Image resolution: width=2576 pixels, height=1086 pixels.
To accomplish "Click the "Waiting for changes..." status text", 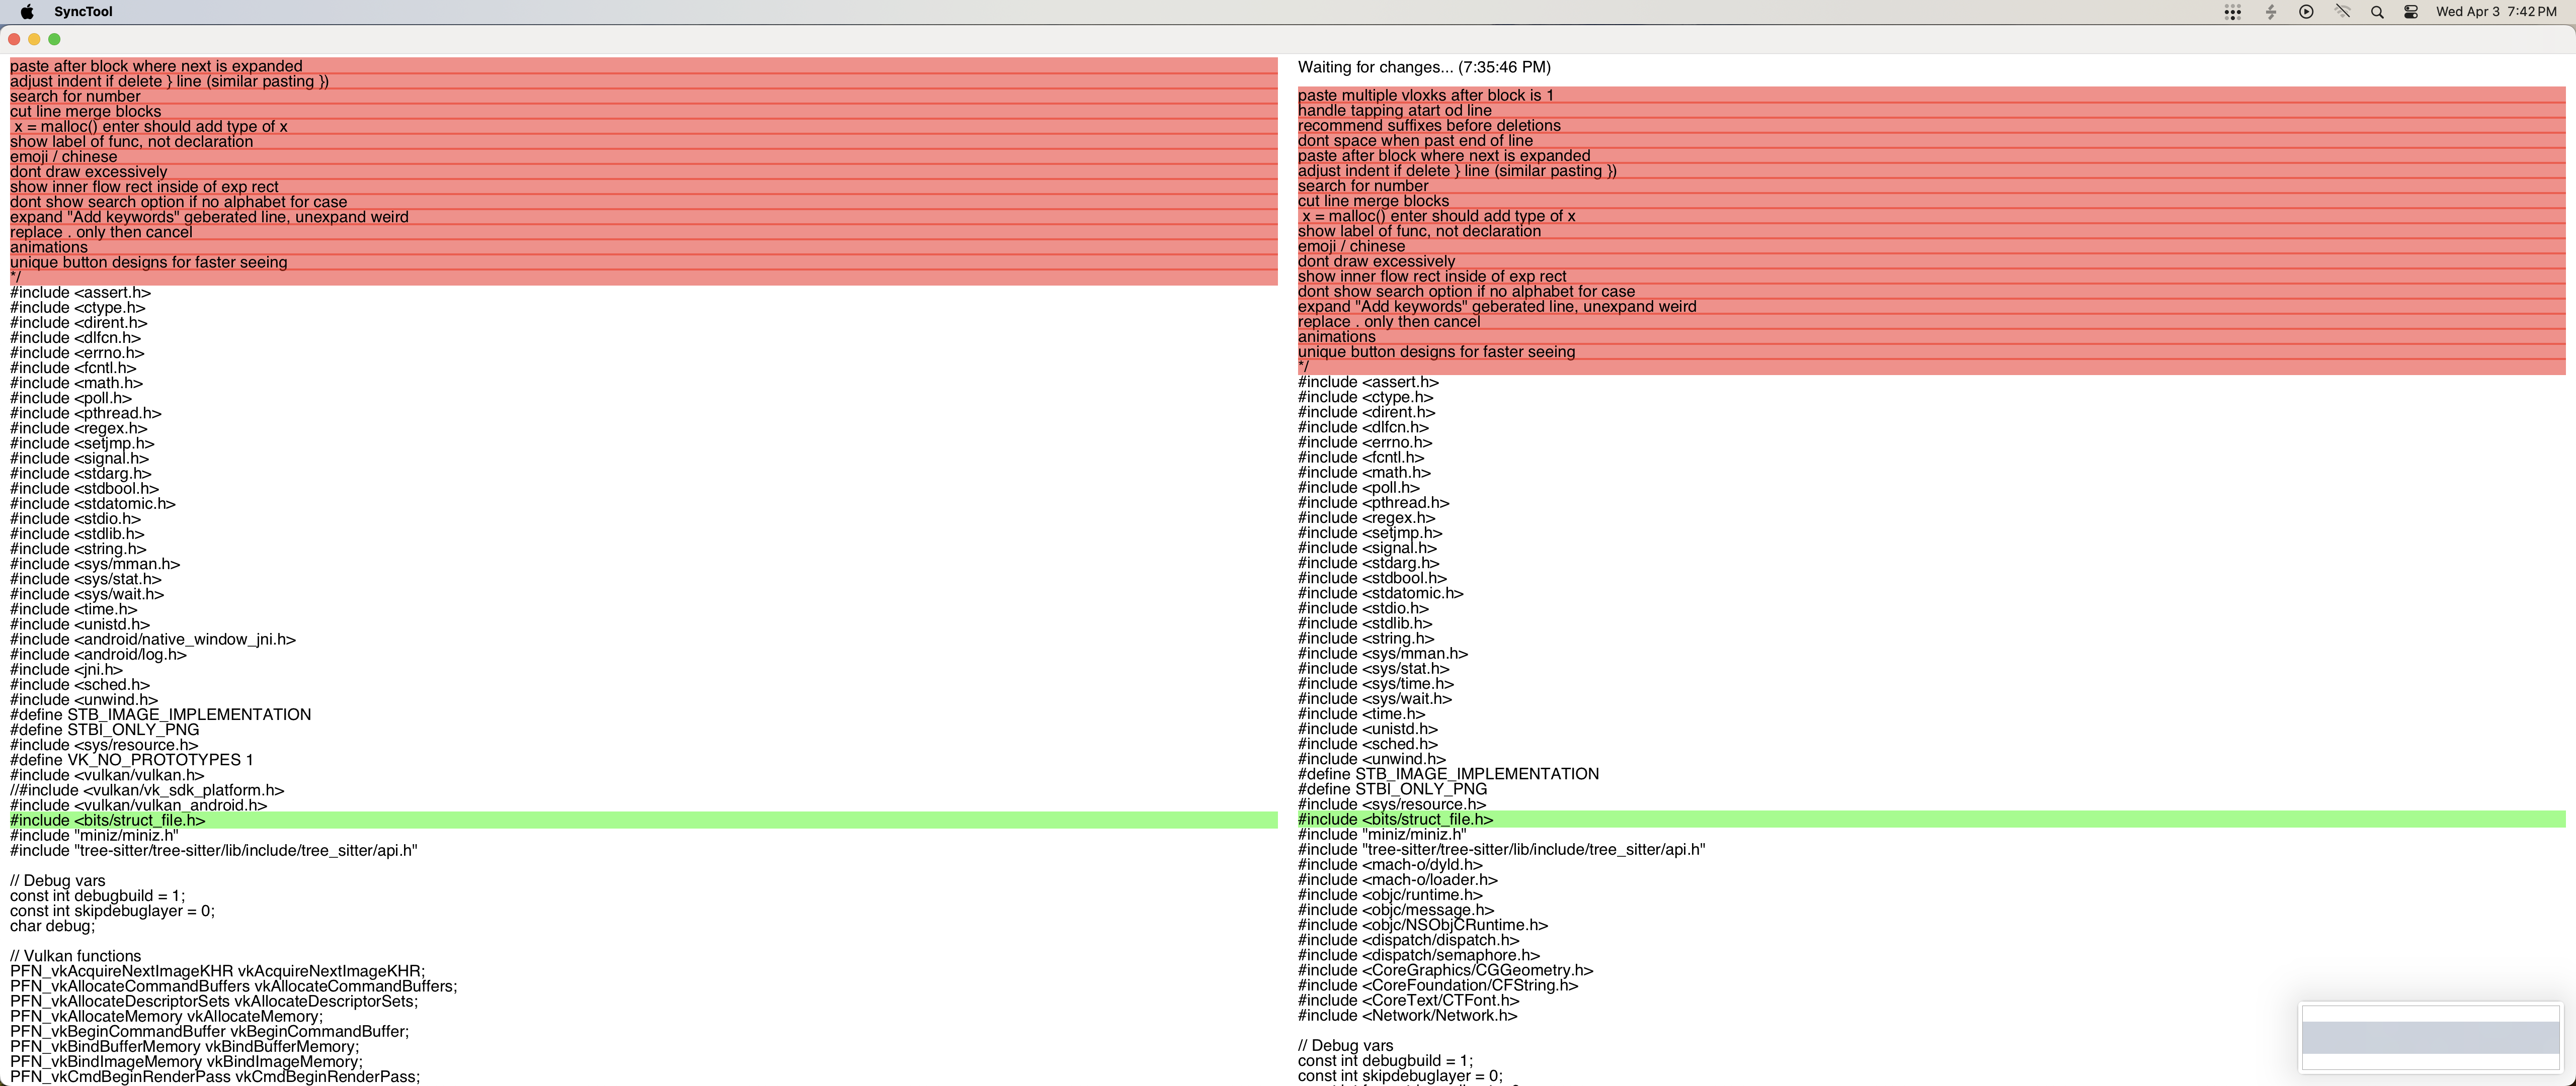I will point(1423,67).
